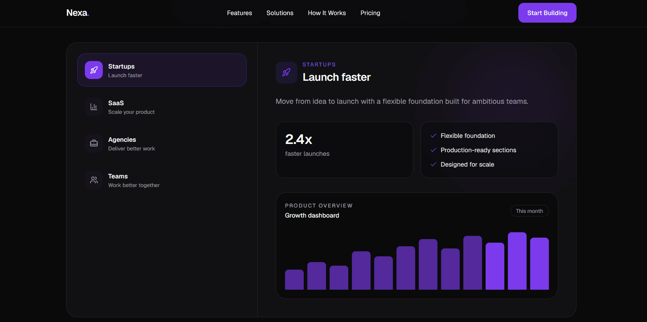
Task: Select the Agencies tab
Action: (x=162, y=143)
